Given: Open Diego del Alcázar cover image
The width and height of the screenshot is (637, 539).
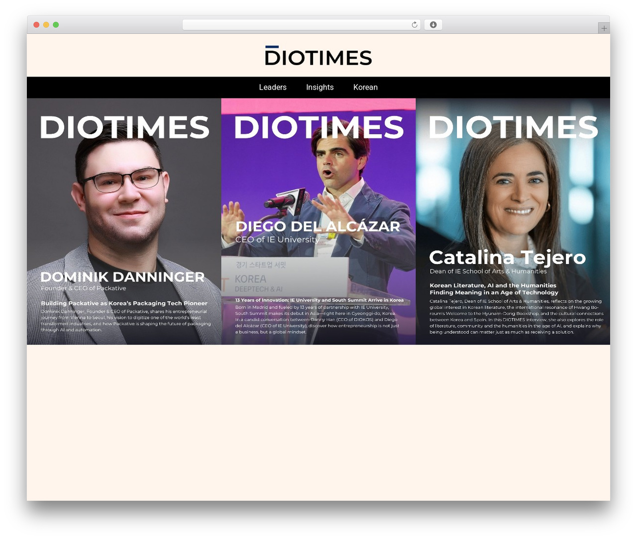Looking at the screenshot, I should click(318, 221).
